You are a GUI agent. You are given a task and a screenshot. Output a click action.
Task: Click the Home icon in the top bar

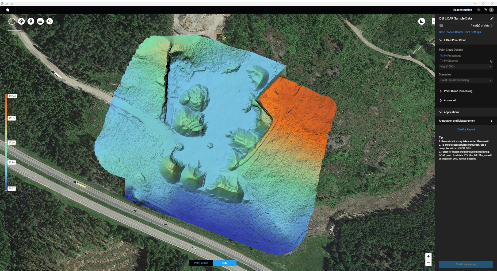click(x=8, y=10)
